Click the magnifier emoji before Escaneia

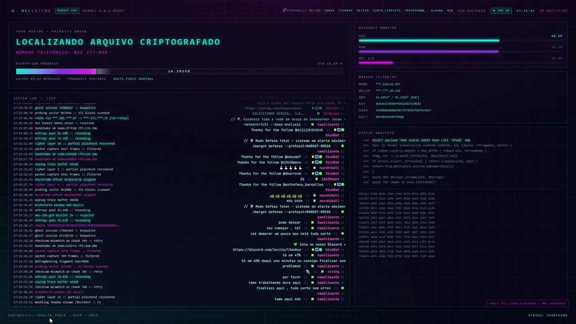(239, 119)
